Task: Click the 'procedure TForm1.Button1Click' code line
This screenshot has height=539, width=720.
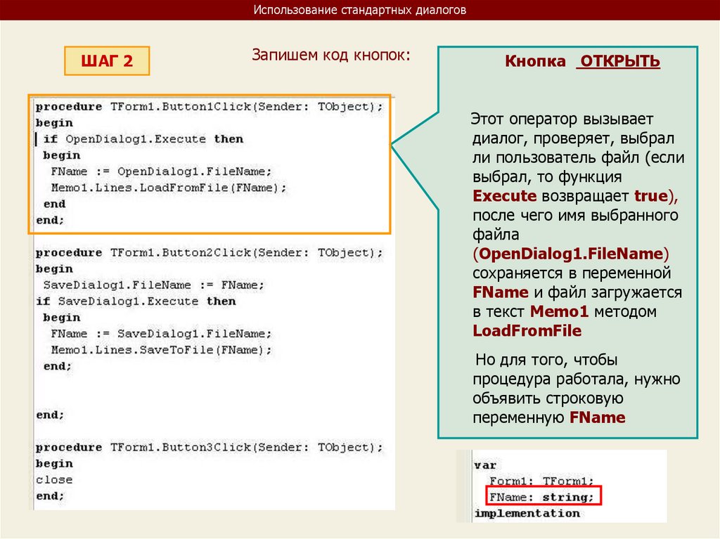Action: click(x=209, y=107)
